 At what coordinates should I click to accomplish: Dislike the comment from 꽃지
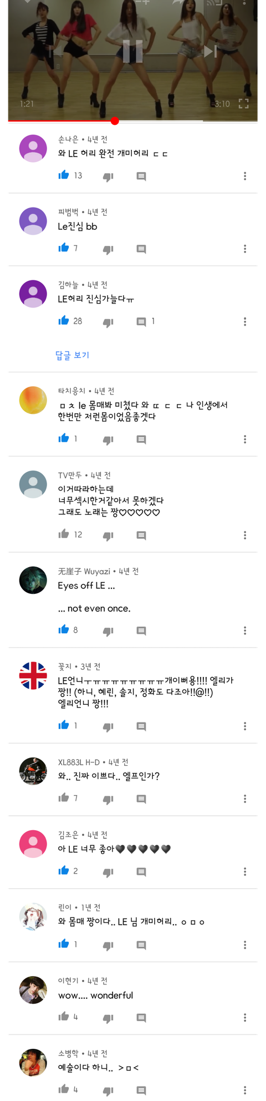point(108,726)
